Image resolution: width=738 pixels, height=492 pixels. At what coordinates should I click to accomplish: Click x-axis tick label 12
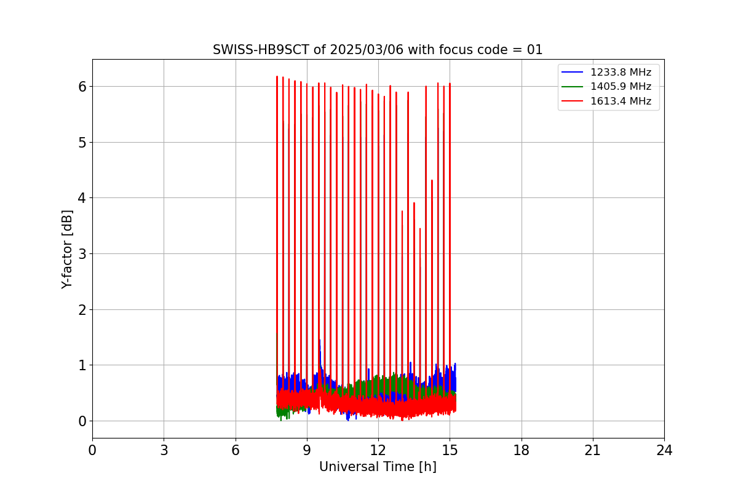pyautogui.click(x=378, y=450)
